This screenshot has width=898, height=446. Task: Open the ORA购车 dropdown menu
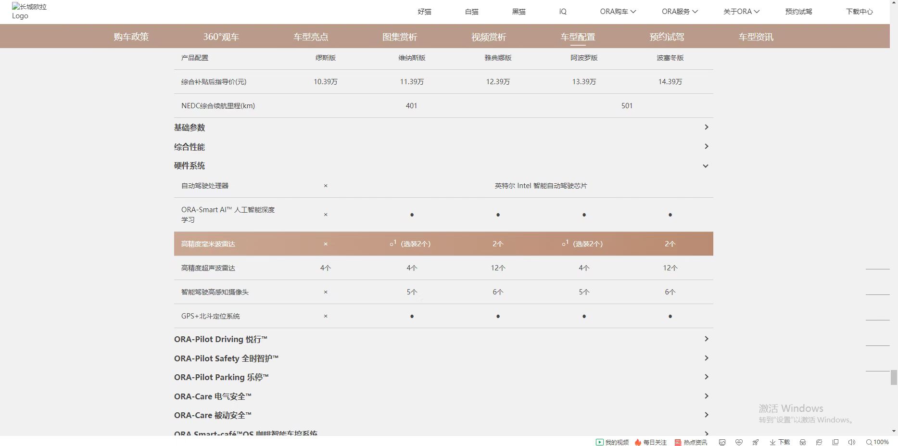click(x=618, y=12)
